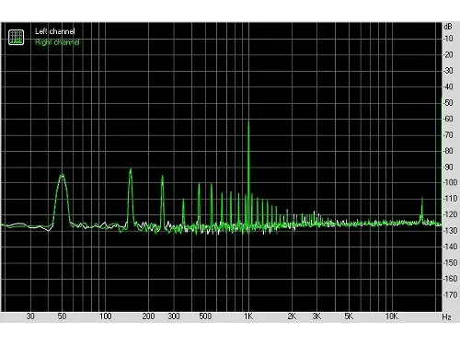This screenshot has width=460, height=345.
Task: Click the Hz unit label
Action: 447,316
